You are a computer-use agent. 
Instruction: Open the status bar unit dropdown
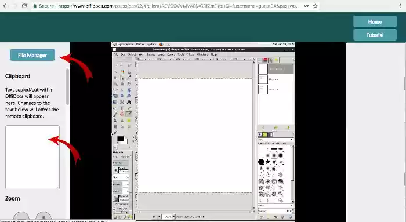tap(157, 217)
